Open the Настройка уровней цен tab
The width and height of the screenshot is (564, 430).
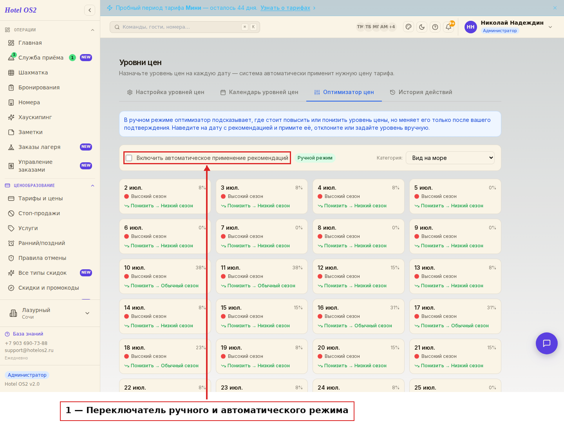(x=166, y=92)
